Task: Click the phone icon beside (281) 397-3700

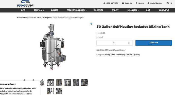Action: (104, 3)
